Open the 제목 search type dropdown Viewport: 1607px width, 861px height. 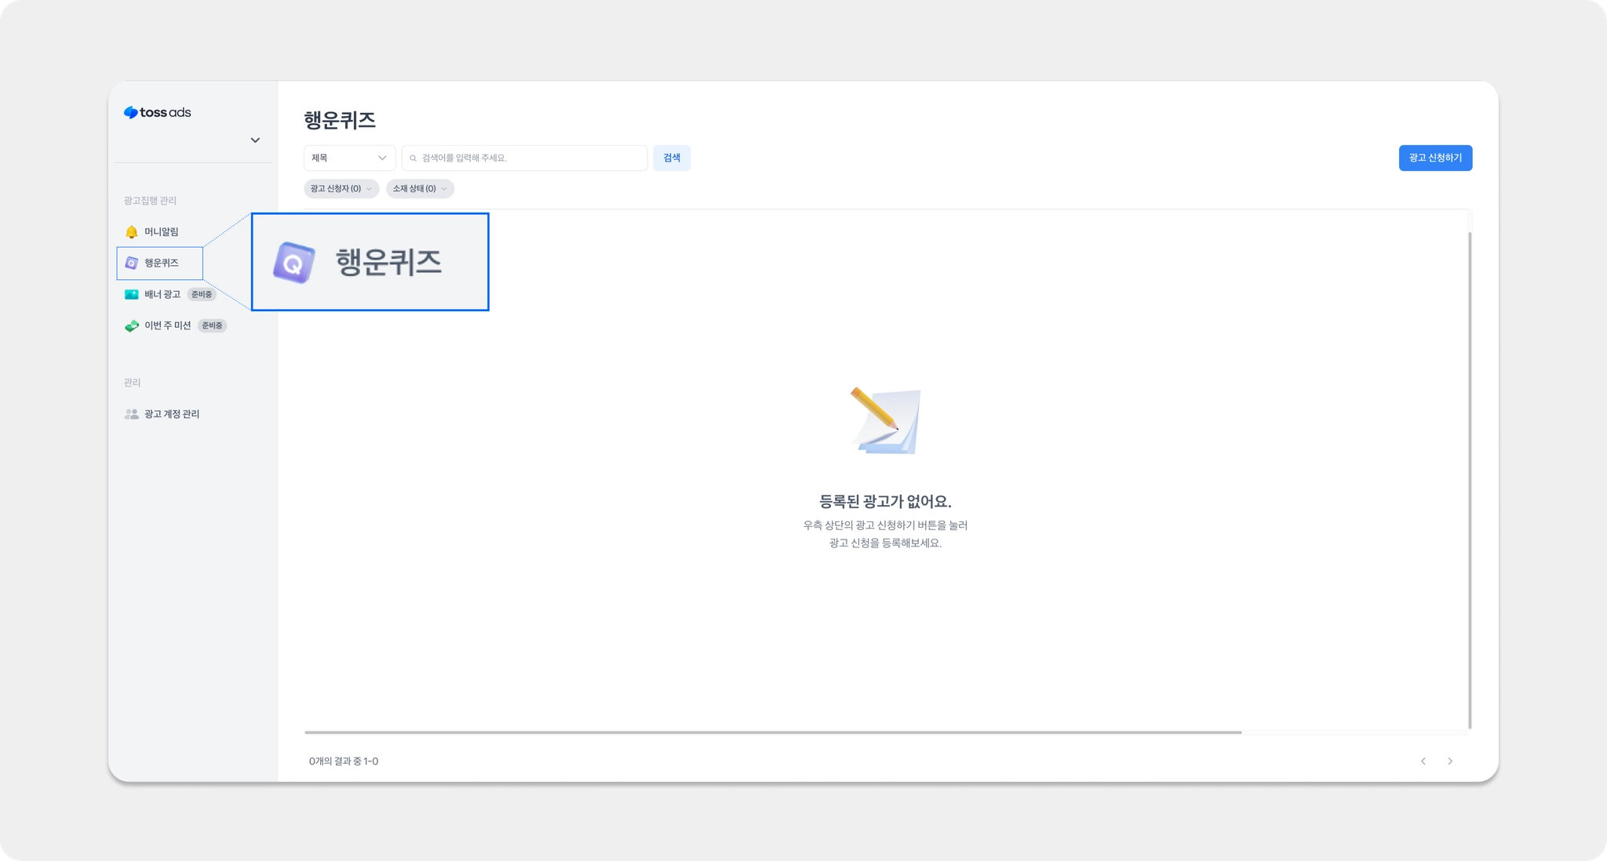coord(349,158)
